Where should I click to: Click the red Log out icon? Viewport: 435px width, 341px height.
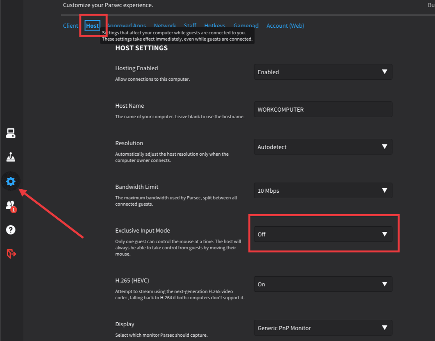point(11,254)
